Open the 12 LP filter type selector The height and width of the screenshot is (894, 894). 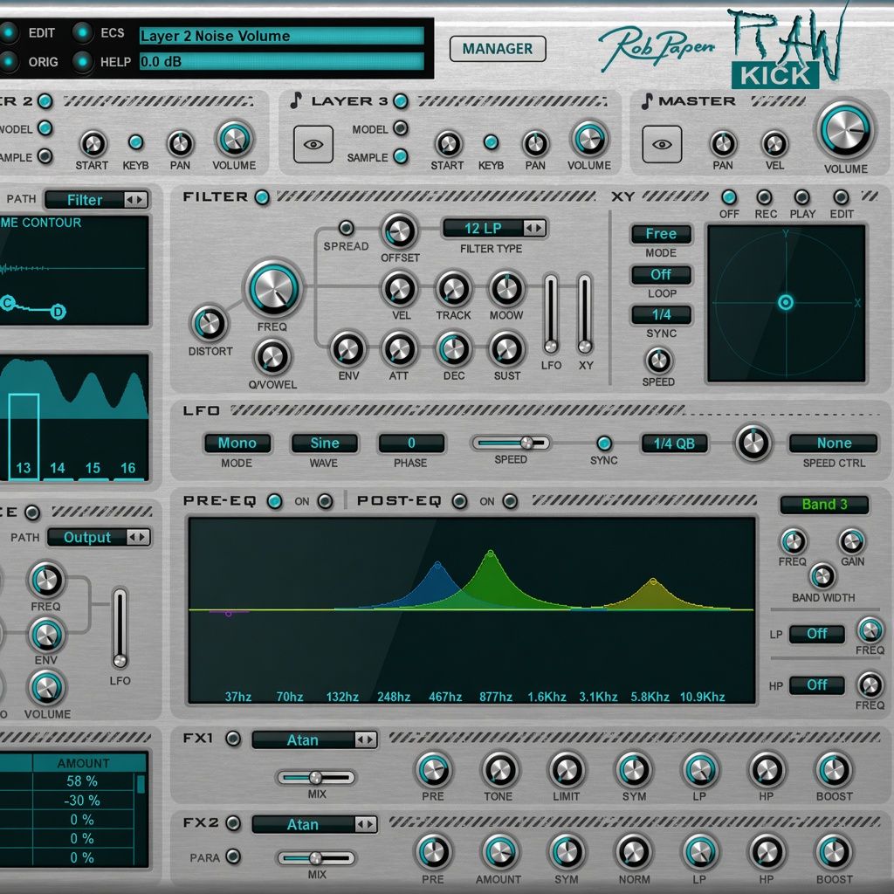(494, 228)
